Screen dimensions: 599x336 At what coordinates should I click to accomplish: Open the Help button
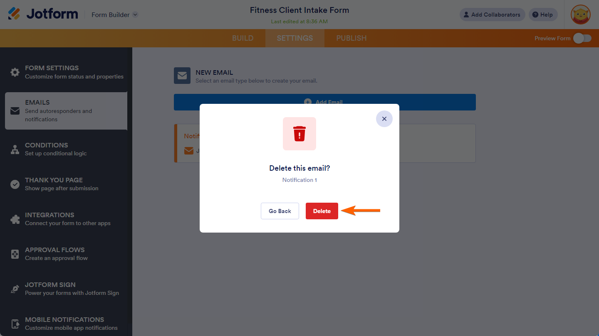coord(543,15)
